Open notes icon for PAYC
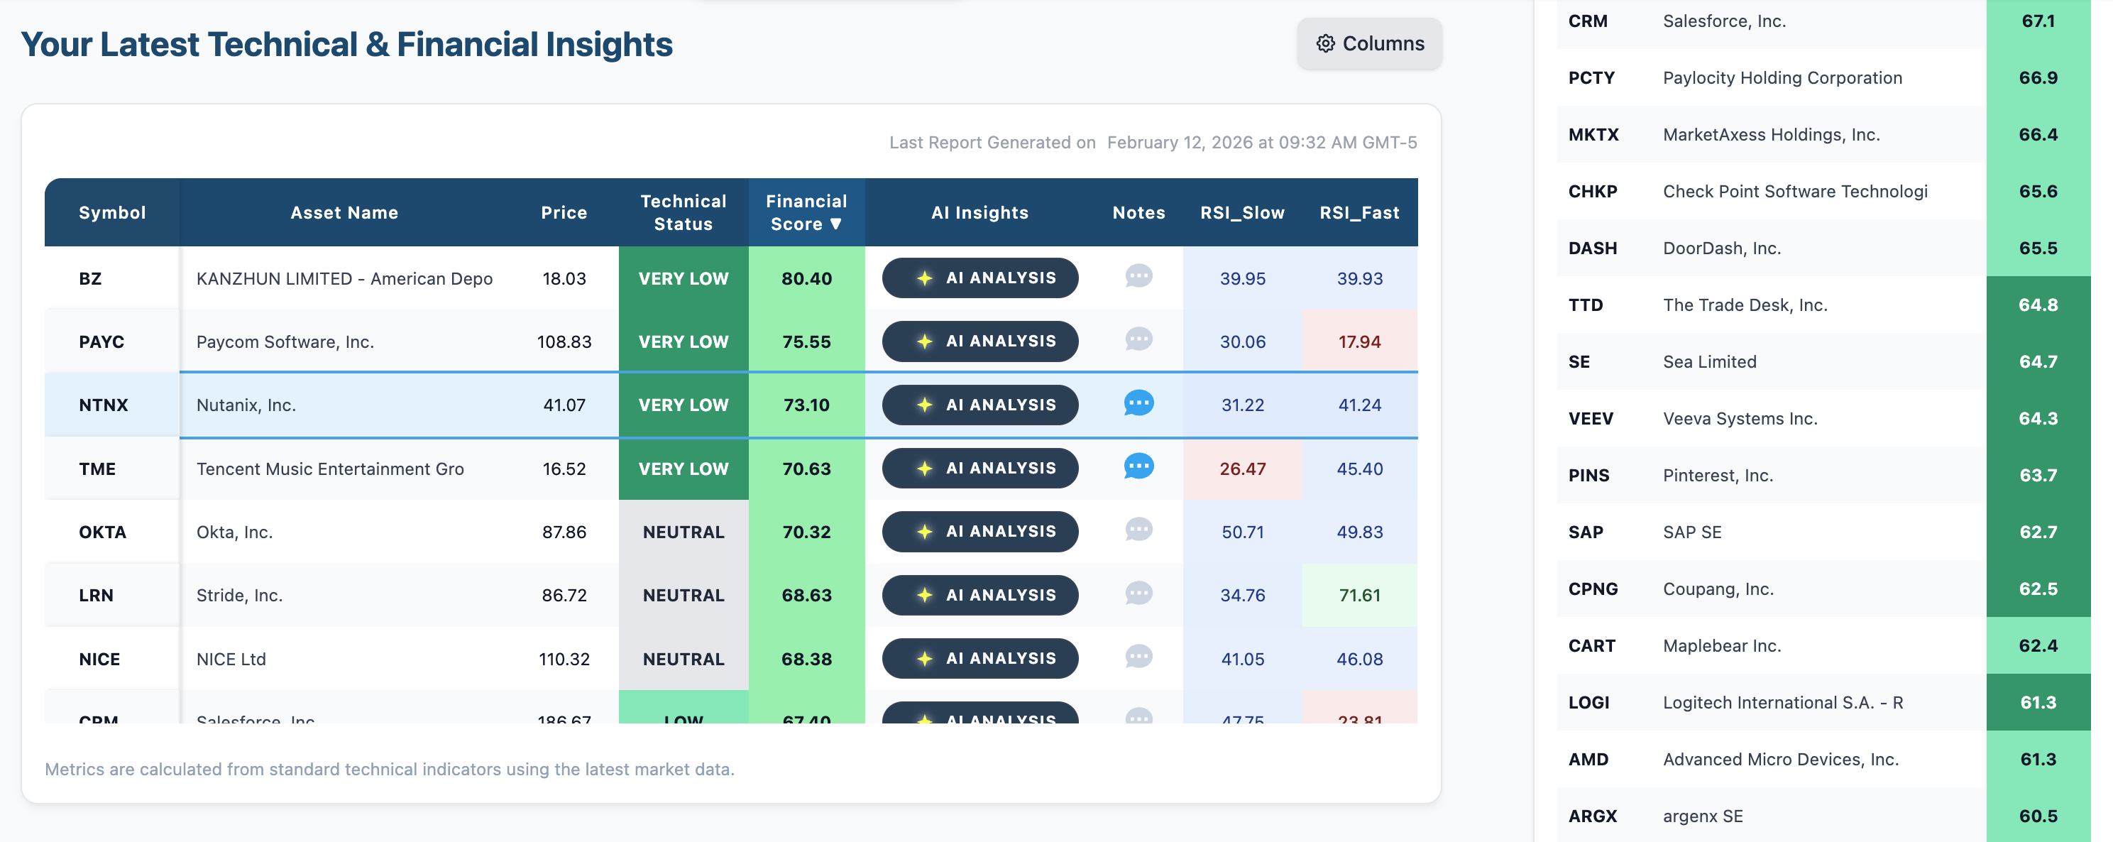Viewport: 2113px width, 842px height. [1138, 340]
